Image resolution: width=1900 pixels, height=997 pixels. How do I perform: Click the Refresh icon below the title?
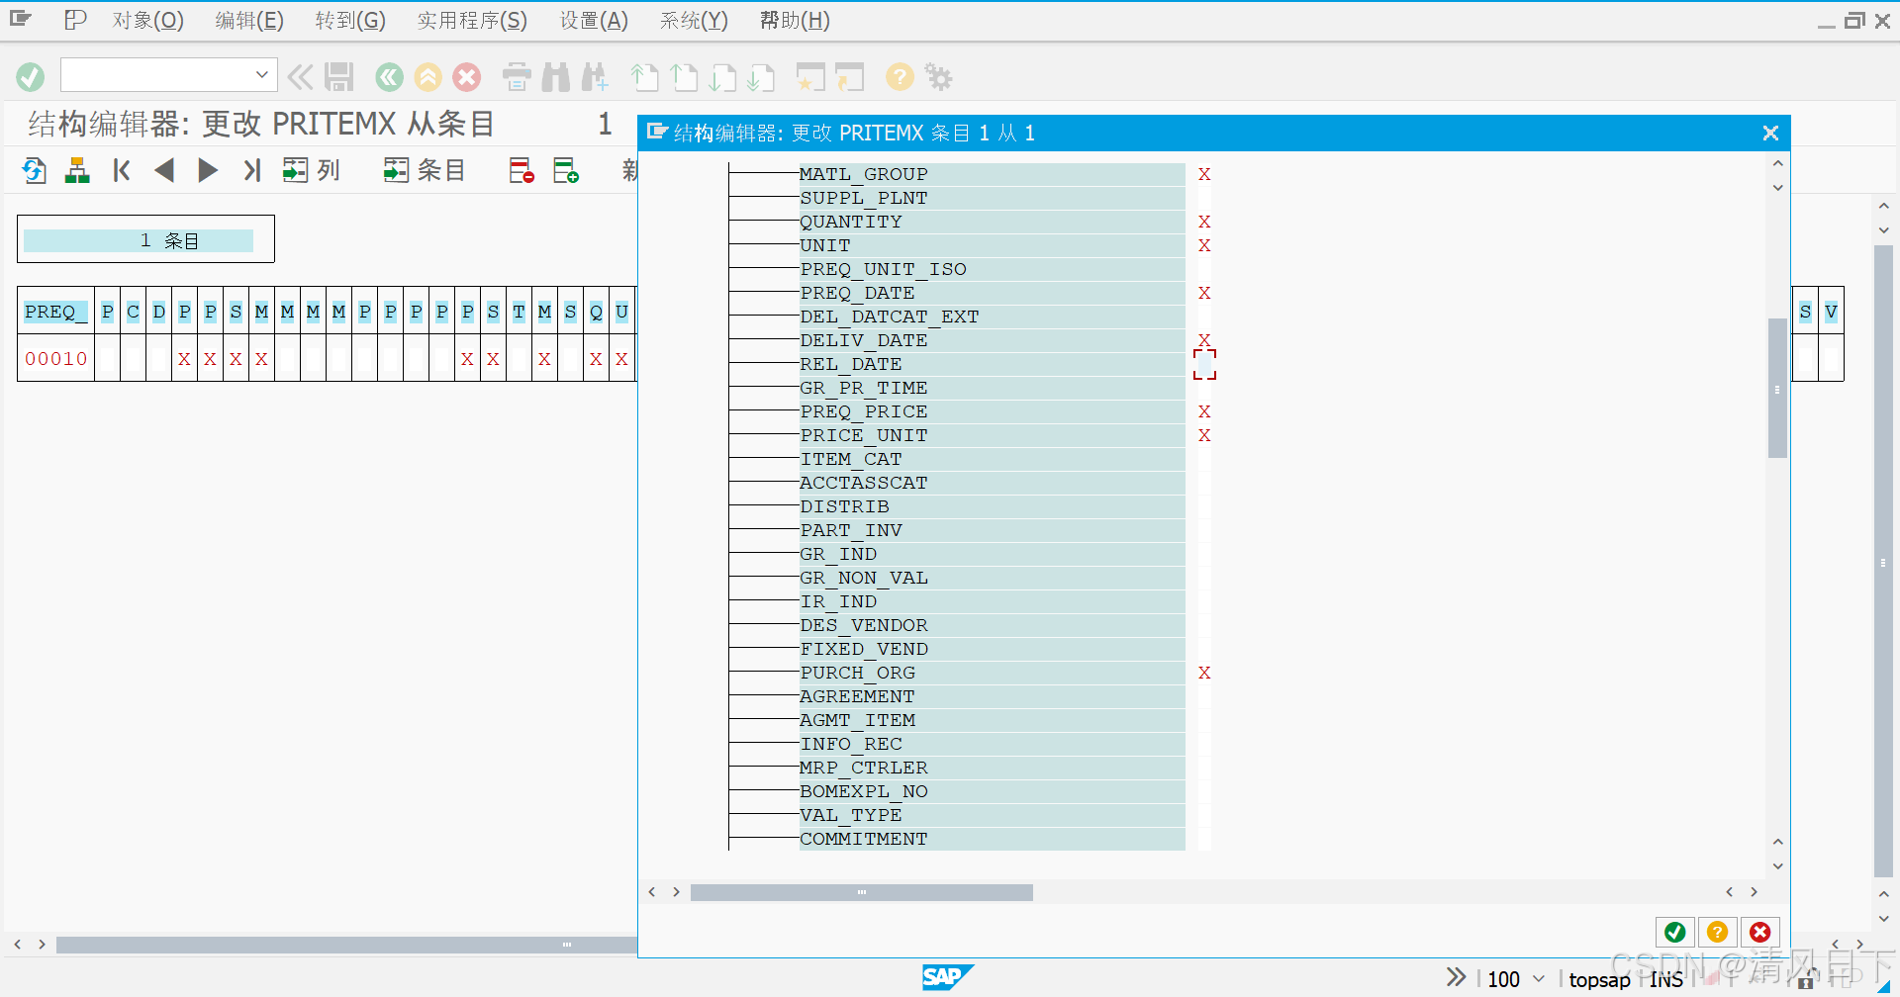point(33,170)
